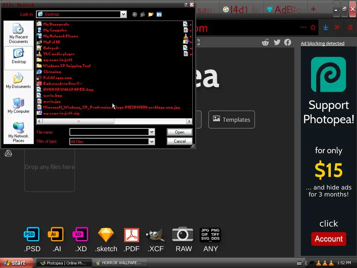Switch to HORROR WALLPAPER taskbar window
The height and width of the screenshot is (268, 357).
(120, 263)
